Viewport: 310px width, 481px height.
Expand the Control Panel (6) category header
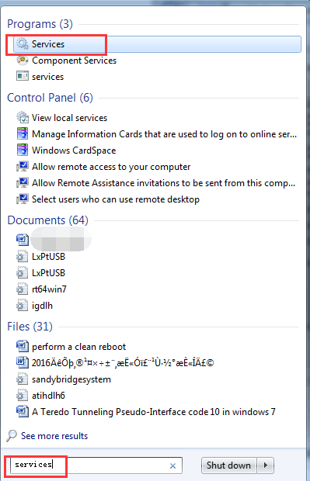tap(50, 98)
